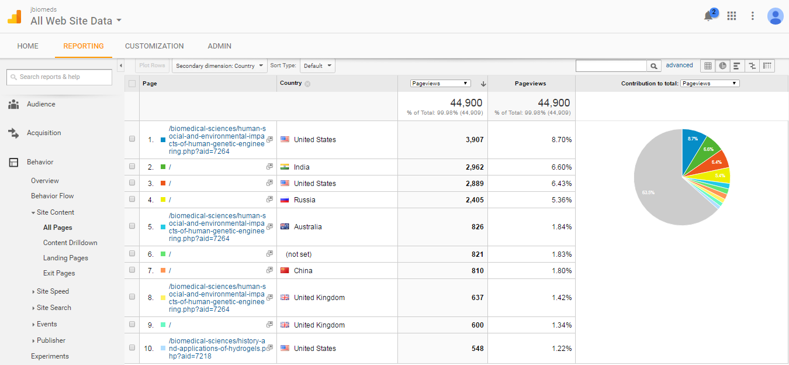Check the row 1 United States checkbox
This screenshot has height=365, width=789.
pyautogui.click(x=132, y=139)
